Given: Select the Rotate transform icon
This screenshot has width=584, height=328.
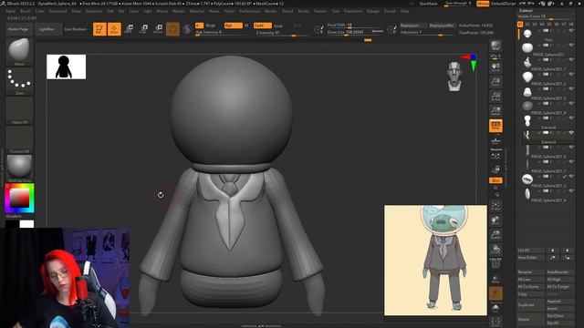Looking at the screenshot, I should click(x=158, y=29).
